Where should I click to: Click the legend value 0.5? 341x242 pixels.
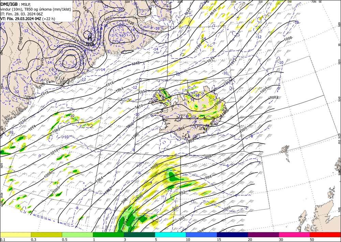[64, 240]
